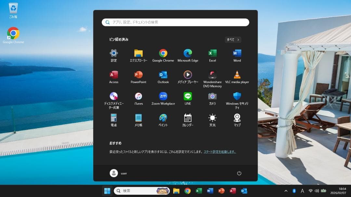Open Windows セキュリティ
Screen dimensions: 351x197
tap(237, 96)
